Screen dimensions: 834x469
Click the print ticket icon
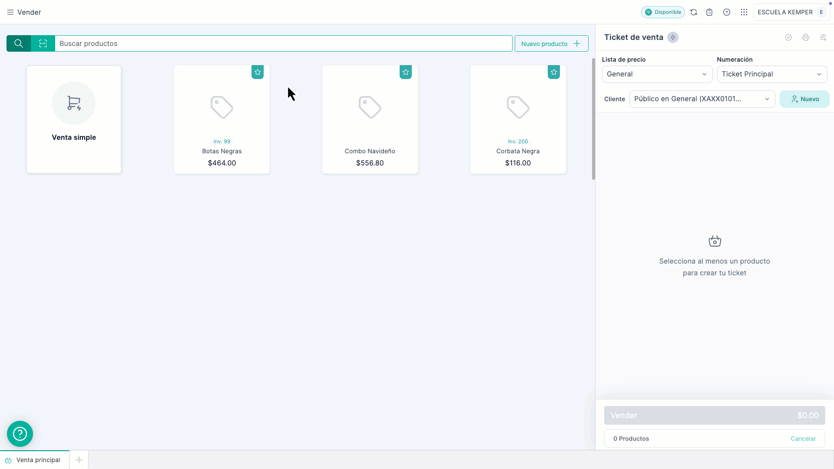(806, 37)
